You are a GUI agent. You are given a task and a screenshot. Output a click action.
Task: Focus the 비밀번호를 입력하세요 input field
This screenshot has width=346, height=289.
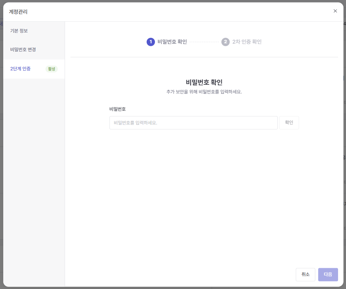[x=193, y=123]
